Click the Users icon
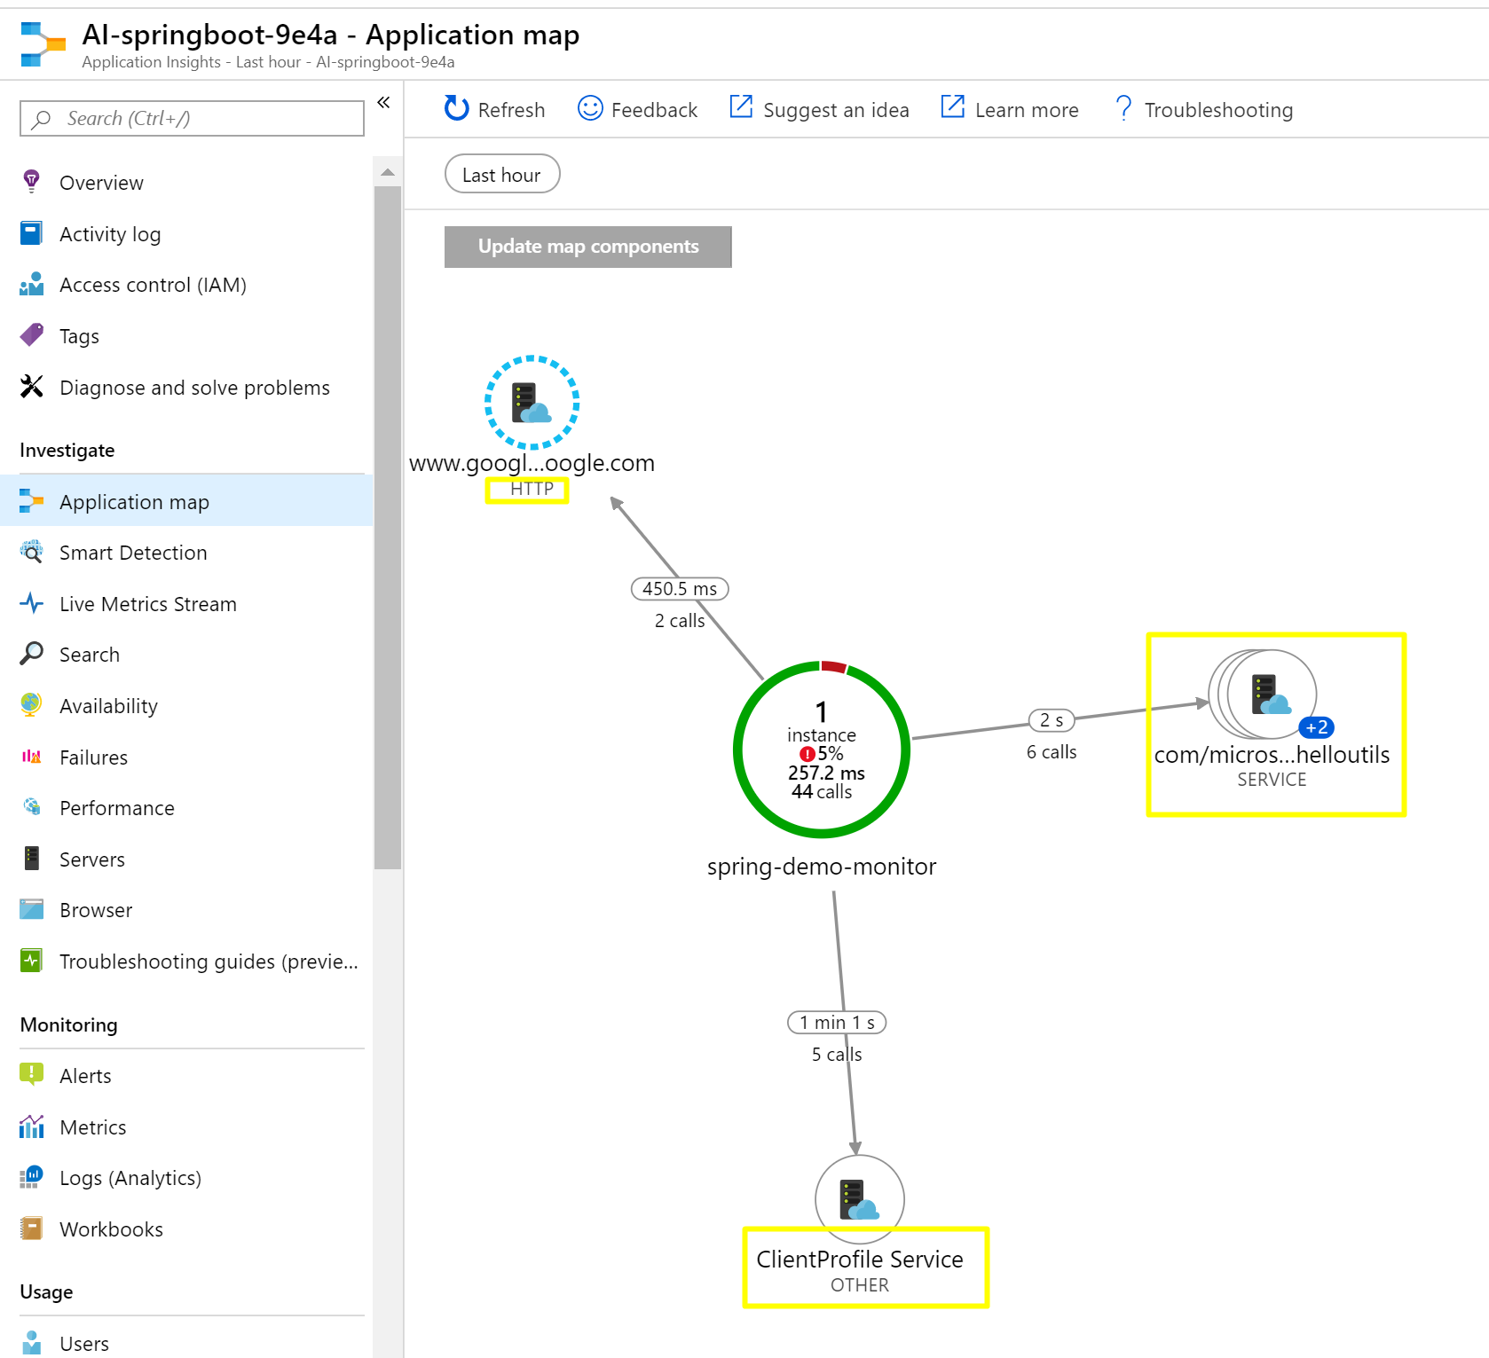1489x1358 pixels. (32, 1343)
